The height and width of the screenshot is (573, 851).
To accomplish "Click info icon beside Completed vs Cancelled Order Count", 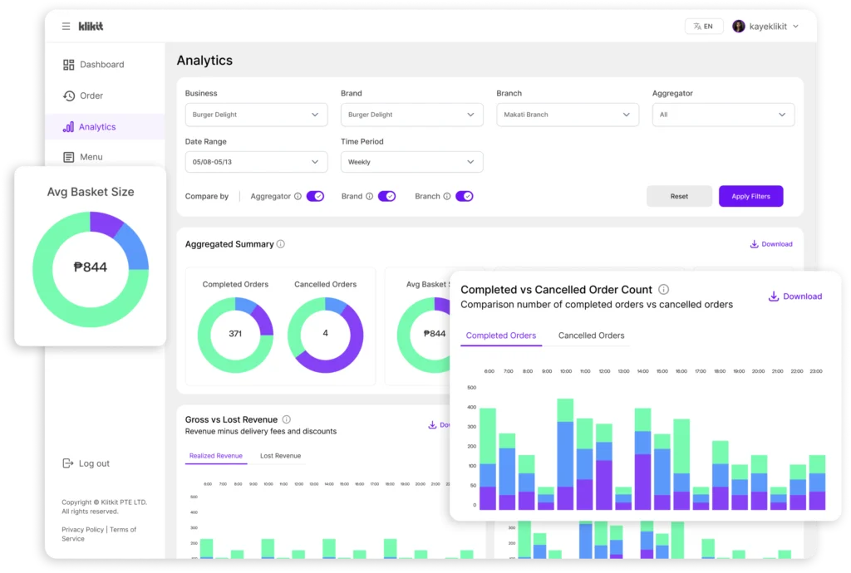I will [x=663, y=290].
